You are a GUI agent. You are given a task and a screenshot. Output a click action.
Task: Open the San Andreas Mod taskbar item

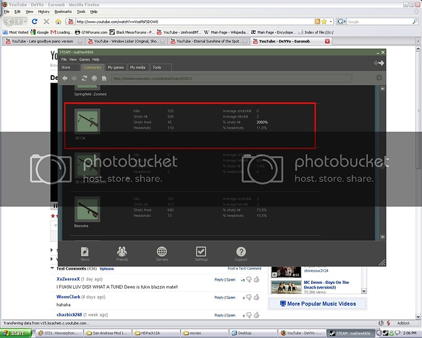tap(107, 333)
